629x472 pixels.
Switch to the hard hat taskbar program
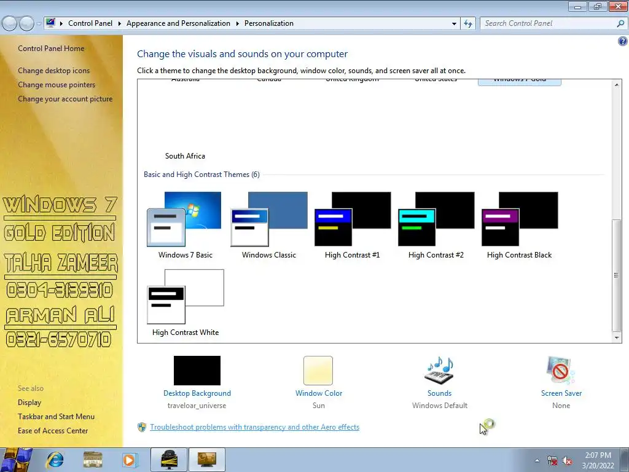pos(169,460)
